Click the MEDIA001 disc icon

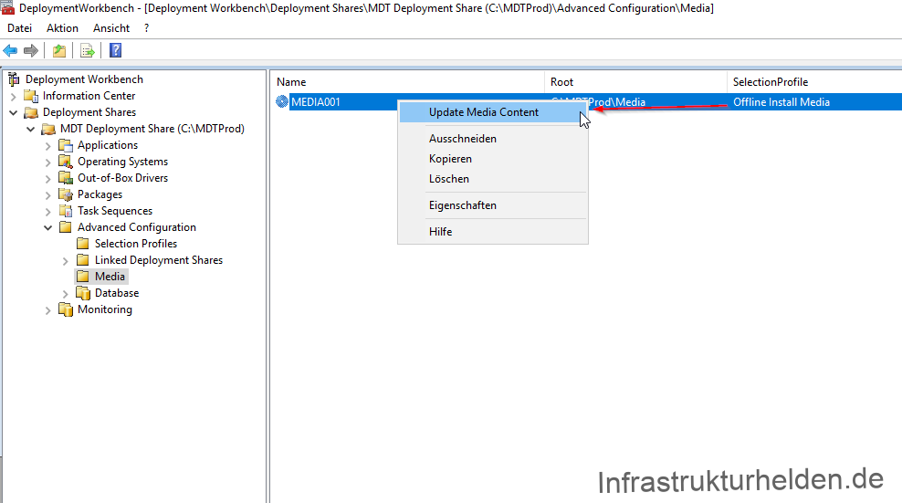[282, 102]
